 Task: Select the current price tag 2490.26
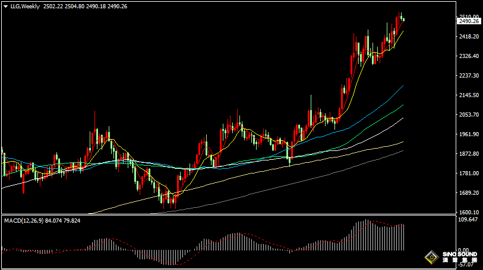469,21
